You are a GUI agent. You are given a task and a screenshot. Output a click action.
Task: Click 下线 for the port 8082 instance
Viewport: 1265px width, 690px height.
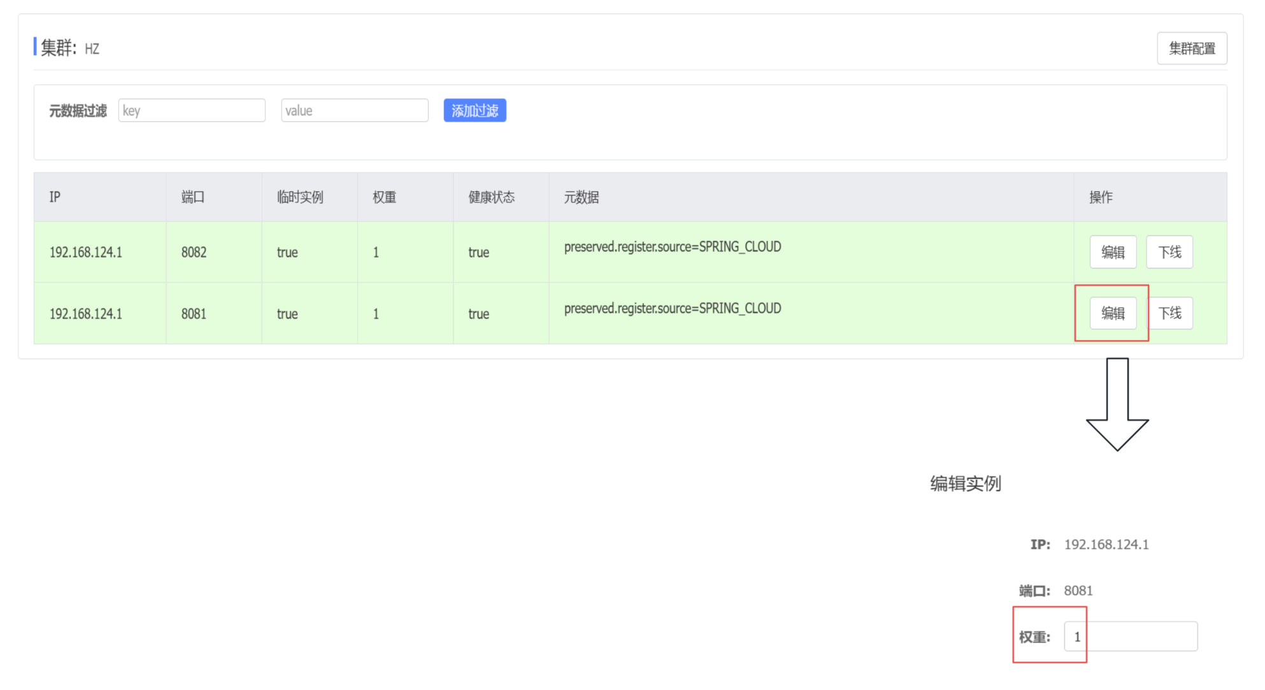click(x=1169, y=252)
